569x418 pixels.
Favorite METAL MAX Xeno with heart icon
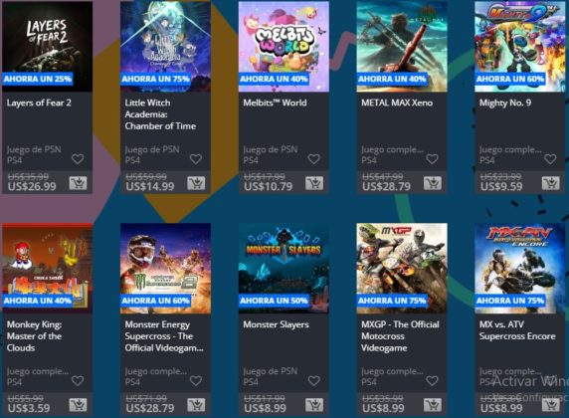(x=432, y=159)
